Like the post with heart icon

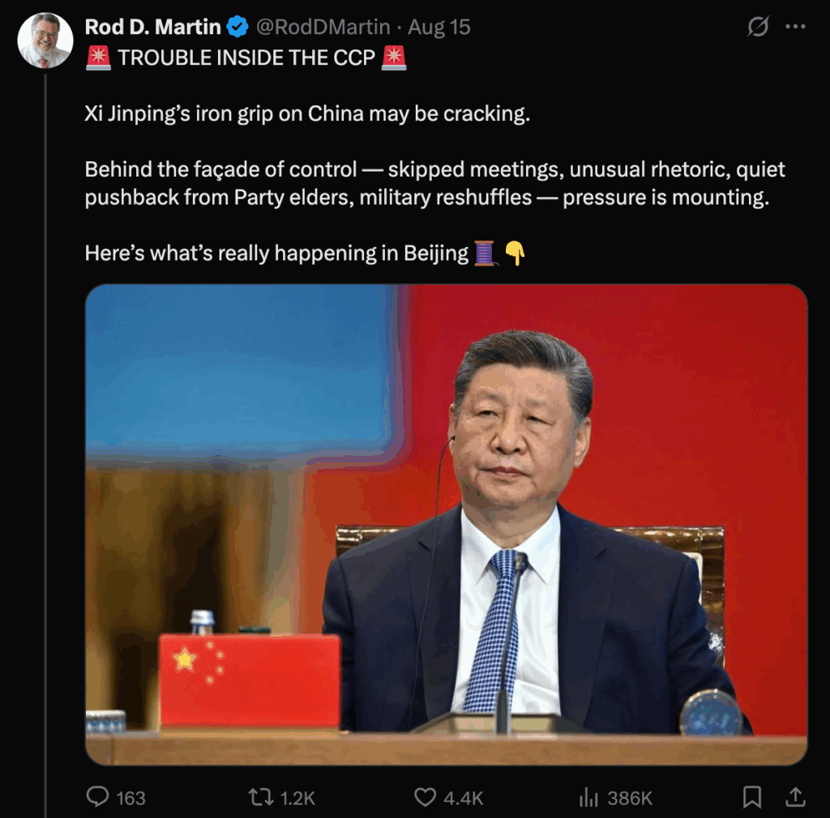coord(425,797)
